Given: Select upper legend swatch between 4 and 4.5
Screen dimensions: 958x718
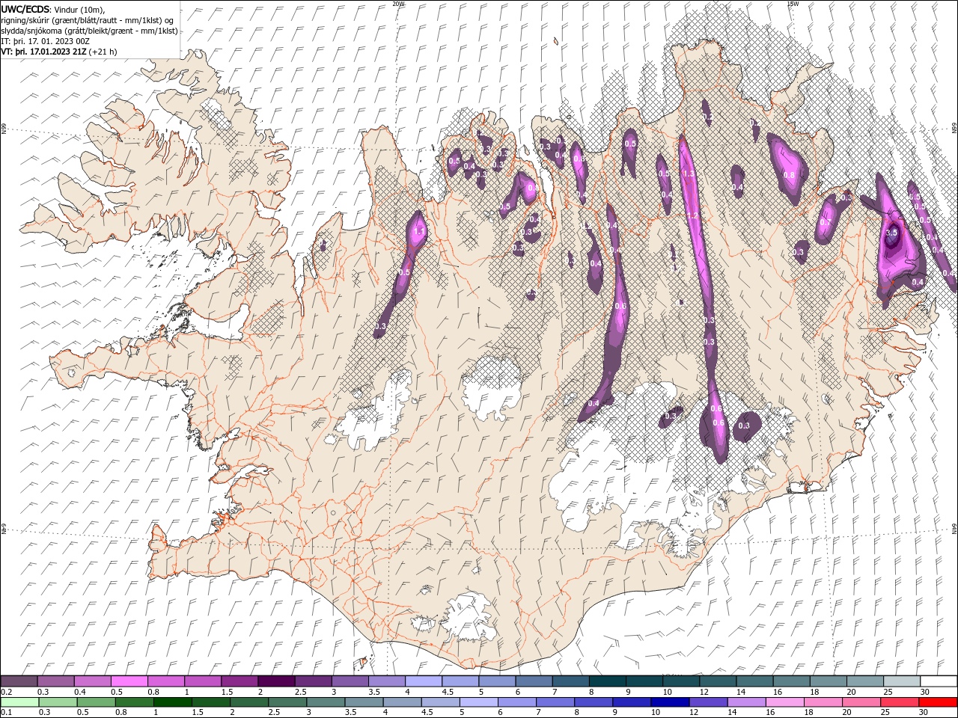Looking at the screenshot, I should click(x=424, y=681).
